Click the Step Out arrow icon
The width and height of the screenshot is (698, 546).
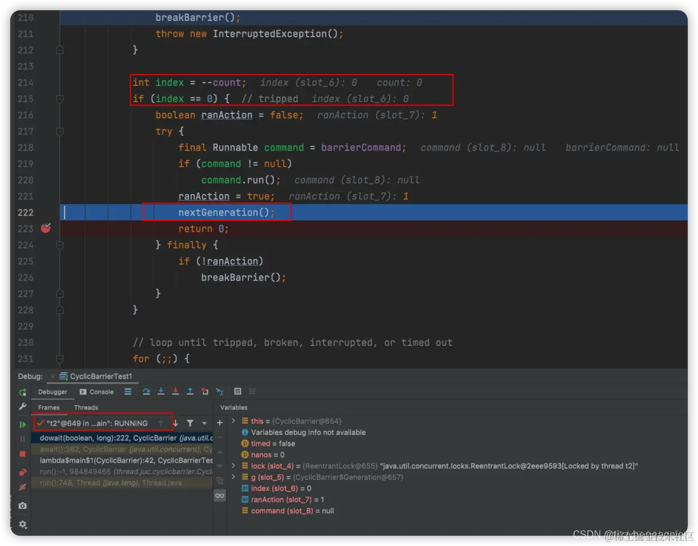[190, 391]
